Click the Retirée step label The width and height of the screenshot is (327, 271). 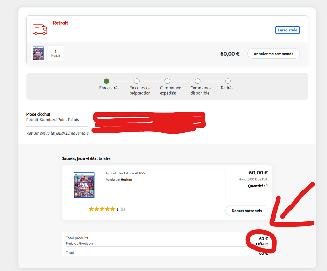(227, 88)
